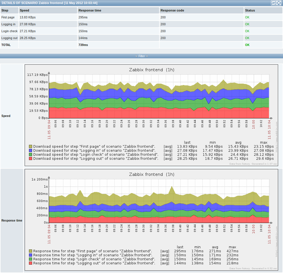Select the Logging in step row
This screenshot has height=273, width=283.
coord(142,24)
